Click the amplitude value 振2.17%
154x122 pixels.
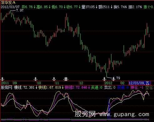(x=135, y=7)
